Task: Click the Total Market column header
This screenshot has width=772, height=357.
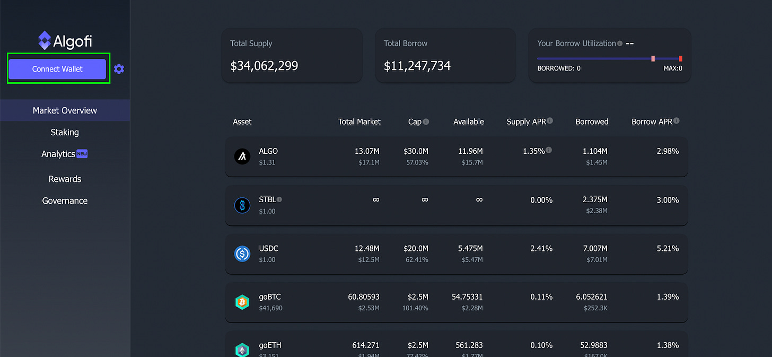Action: click(359, 121)
